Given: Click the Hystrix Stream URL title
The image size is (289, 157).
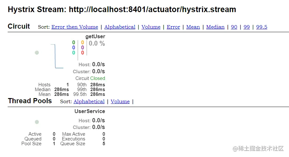Looking at the screenshot, I should 122,10.
